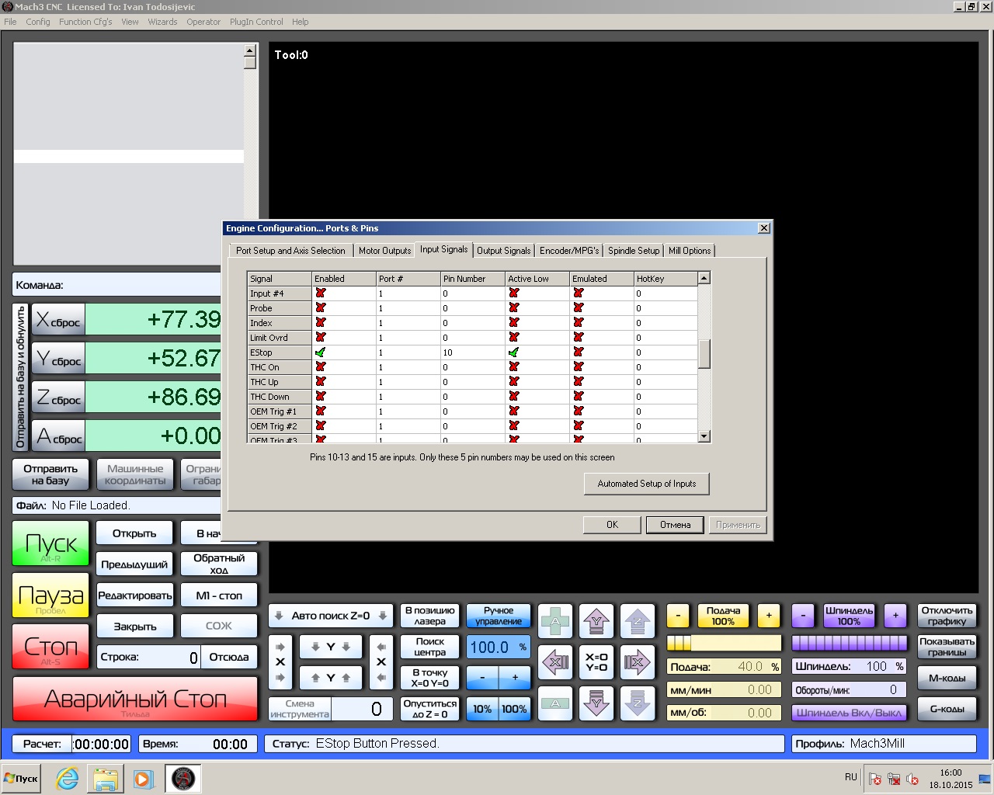
Task: Toggle Ручное управление manual control mode
Action: pos(499,616)
